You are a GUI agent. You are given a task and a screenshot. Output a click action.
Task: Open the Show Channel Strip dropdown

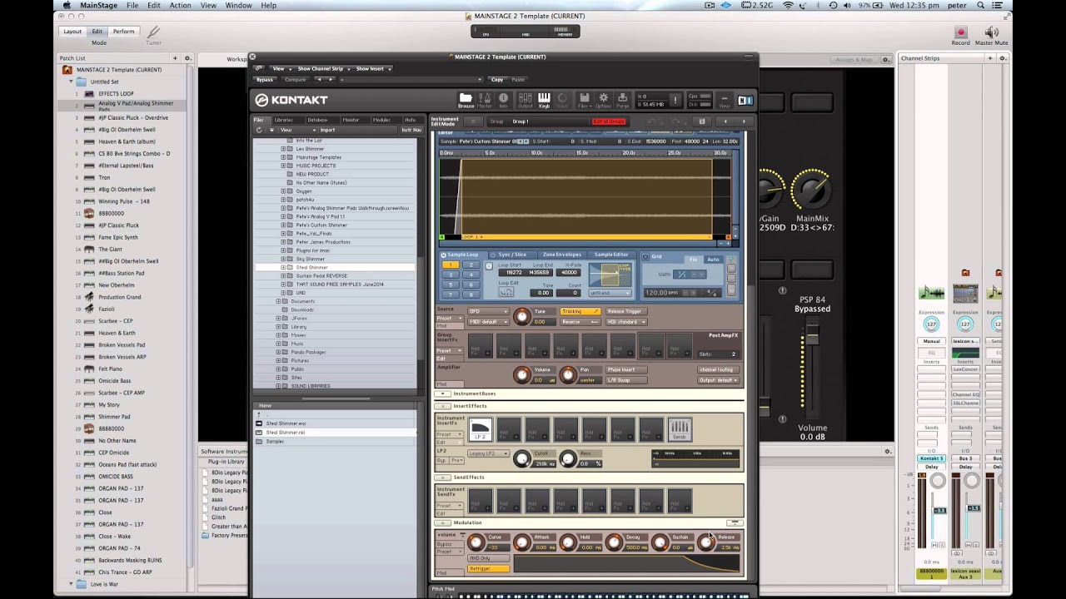point(322,68)
